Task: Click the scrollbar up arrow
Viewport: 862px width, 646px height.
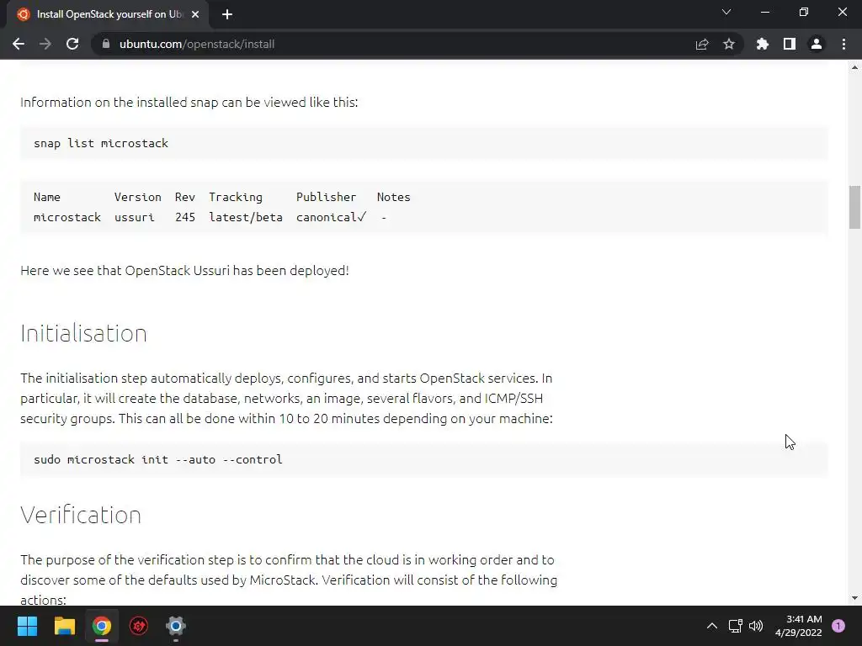Action: click(854, 67)
